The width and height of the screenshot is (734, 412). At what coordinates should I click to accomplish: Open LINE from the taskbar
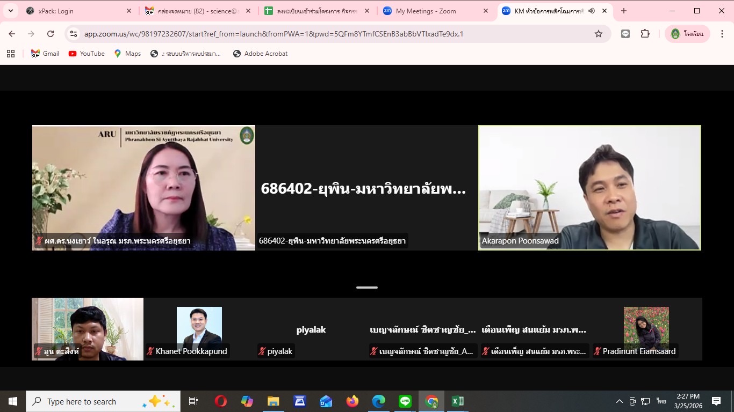click(405, 401)
